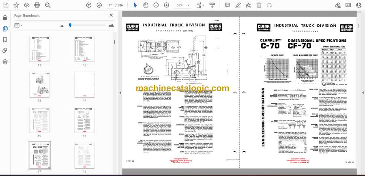The image size is (365, 176).
Task: Add a comment note
Action: click(x=228, y=5)
